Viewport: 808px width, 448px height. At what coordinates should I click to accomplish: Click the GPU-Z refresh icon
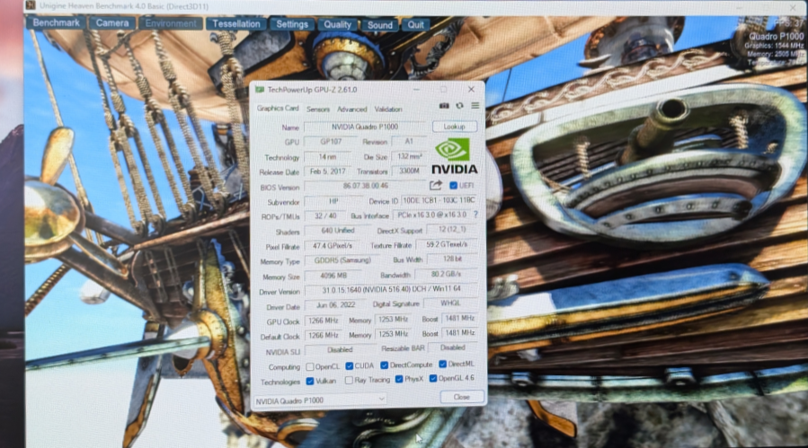click(459, 106)
